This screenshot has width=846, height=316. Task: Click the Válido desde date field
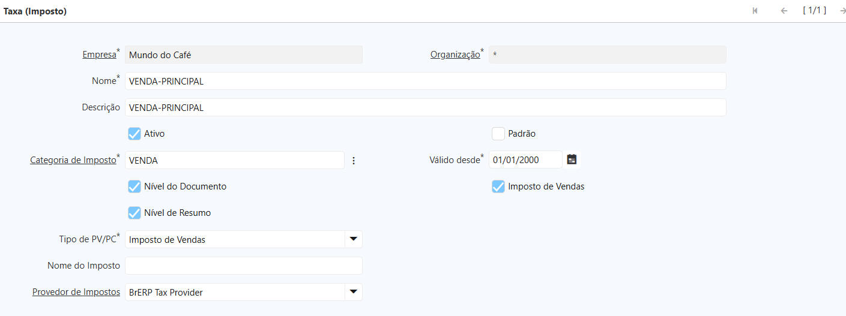(x=525, y=160)
